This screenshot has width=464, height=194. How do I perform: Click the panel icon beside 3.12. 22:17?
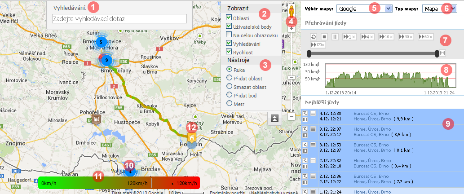point(306,135)
